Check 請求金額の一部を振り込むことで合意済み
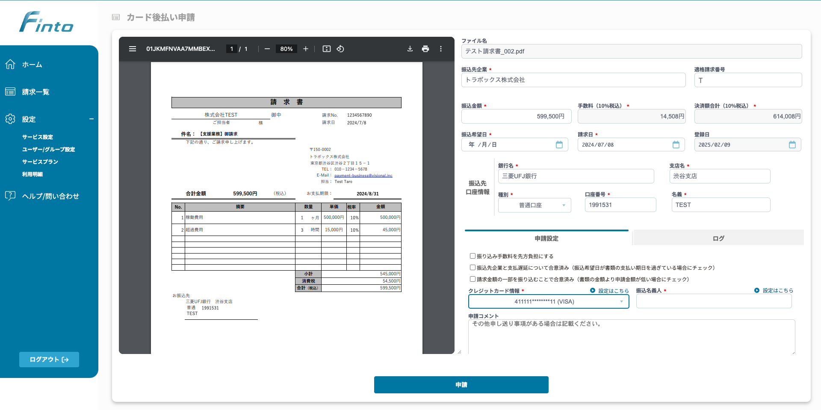This screenshot has height=410, width=821. point(473,279)
